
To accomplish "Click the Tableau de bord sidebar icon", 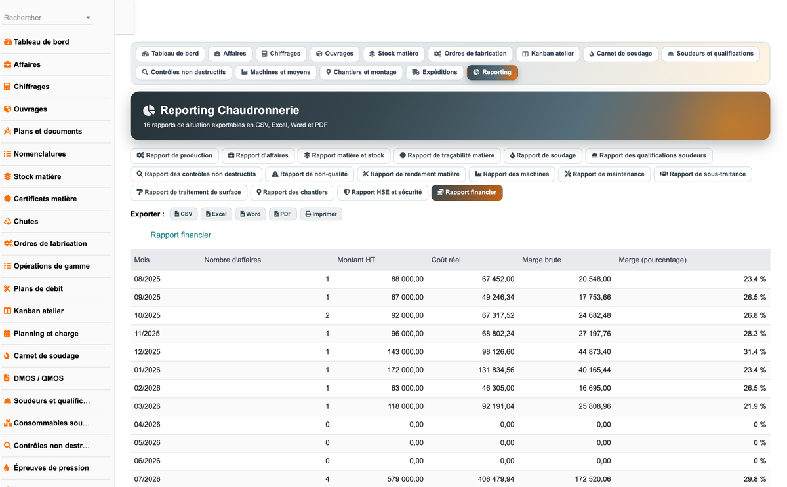I will (8, 42).
